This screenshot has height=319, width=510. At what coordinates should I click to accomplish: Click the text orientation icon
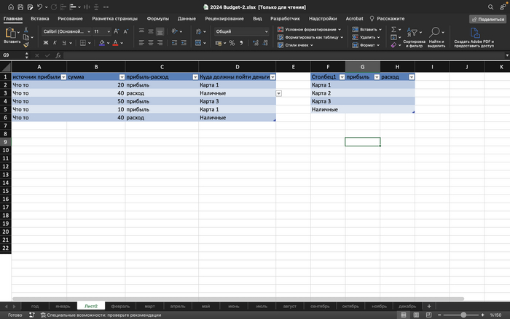(175, 31)
